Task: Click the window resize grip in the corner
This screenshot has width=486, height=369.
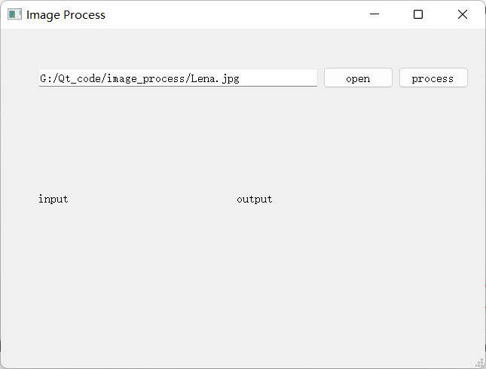Action: [480, 363]
